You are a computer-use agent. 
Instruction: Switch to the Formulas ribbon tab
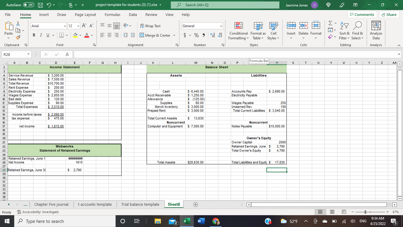(x=112, y=14)
